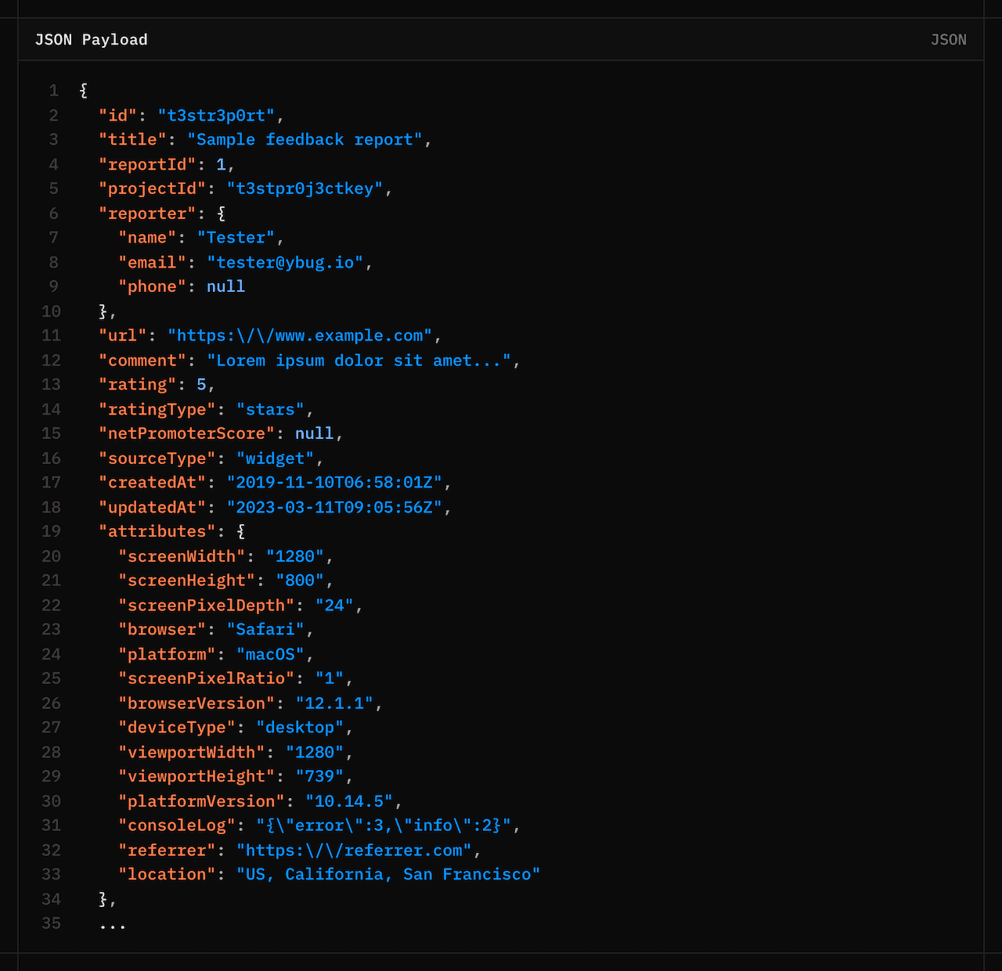Click the "netPromoterScore" key
Image resolution: width=1002 pixels, height=971 pixels.
(187, 433)
